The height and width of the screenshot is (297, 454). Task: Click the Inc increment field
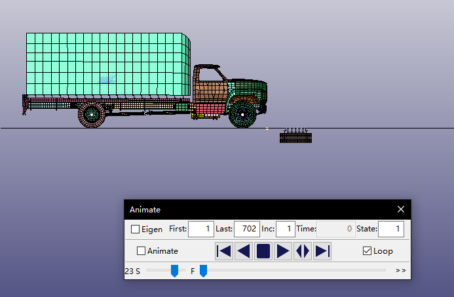(x=286, y=229)
